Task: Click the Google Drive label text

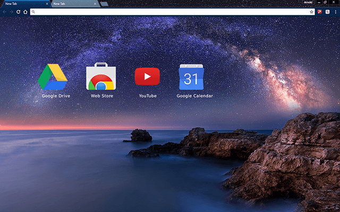Action: 56,96
